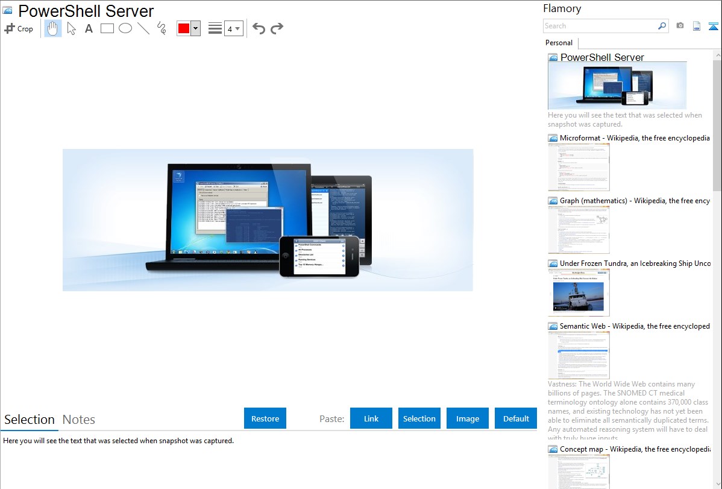Image resolution: width=722 pixels, height=489 pixels.
Task: Select the Microformat - Wikipedia snapshot title
Action: click(x=635, y=138)
